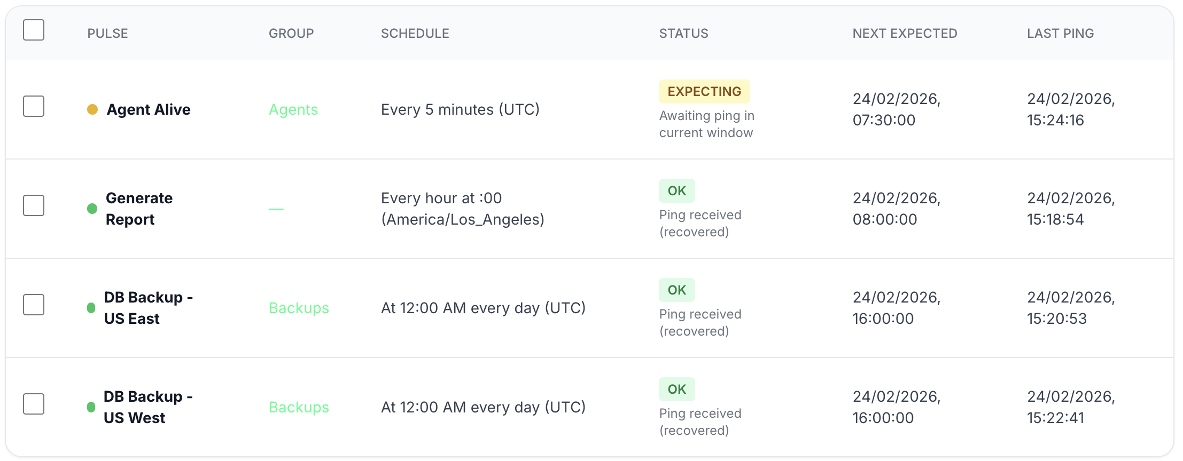1183x461 pixels.
Task: Click the green status dot beside DB Backup - US East
Action: (x=92, y=308)
